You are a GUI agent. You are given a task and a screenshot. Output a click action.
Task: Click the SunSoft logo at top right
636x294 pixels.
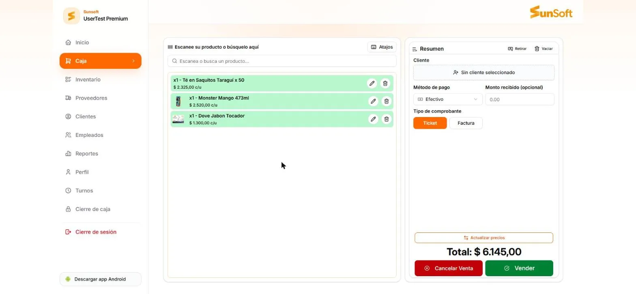pos(551,12)
